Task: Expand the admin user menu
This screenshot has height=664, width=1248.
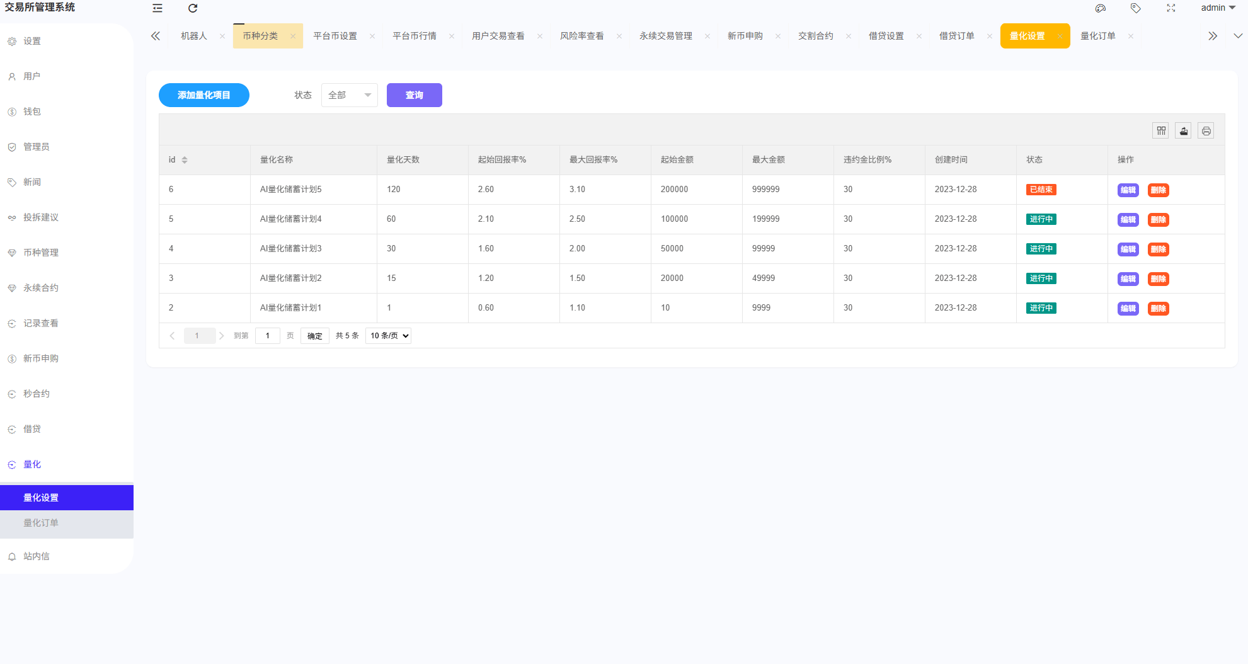Action: click(1218, 8)
